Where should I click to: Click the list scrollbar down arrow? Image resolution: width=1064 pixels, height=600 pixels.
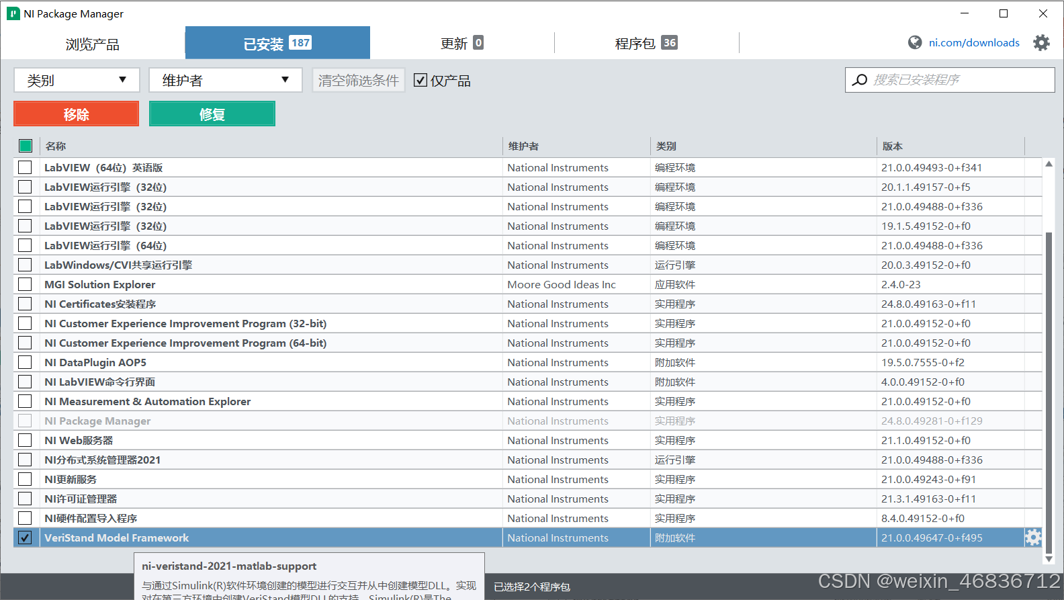tap(1049, 558)
